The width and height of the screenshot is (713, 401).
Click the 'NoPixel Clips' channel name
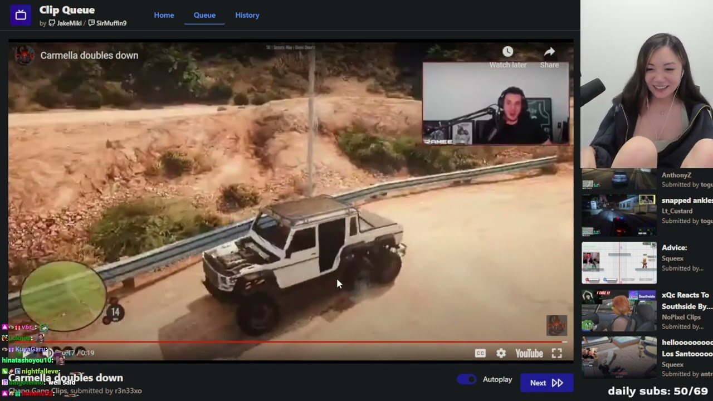[681, 317]
